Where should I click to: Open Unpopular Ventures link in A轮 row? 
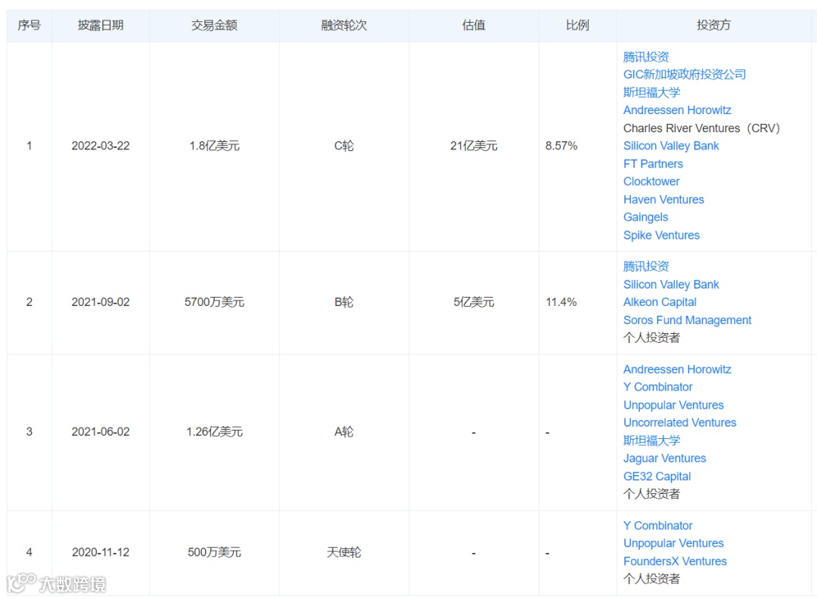[673, 406]
